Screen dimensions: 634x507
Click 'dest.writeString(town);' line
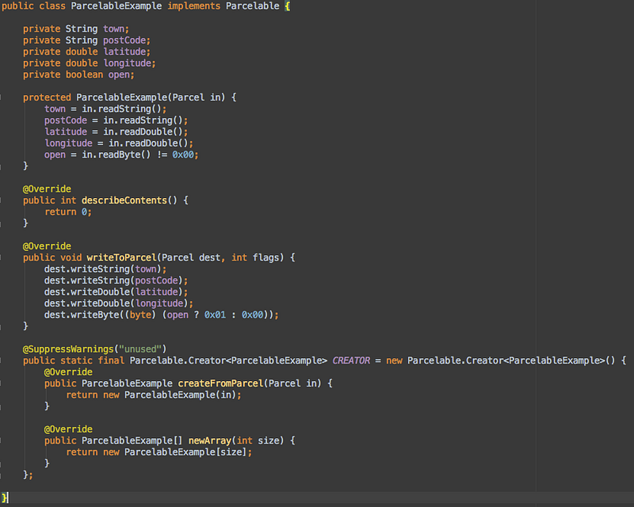tap(105, 269)
